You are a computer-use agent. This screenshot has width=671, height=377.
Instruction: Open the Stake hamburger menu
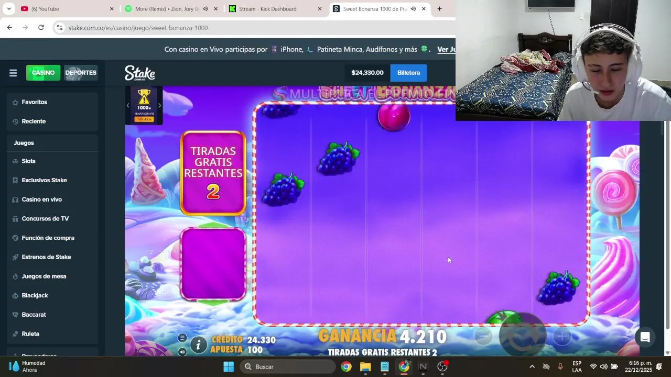(13, 73)
